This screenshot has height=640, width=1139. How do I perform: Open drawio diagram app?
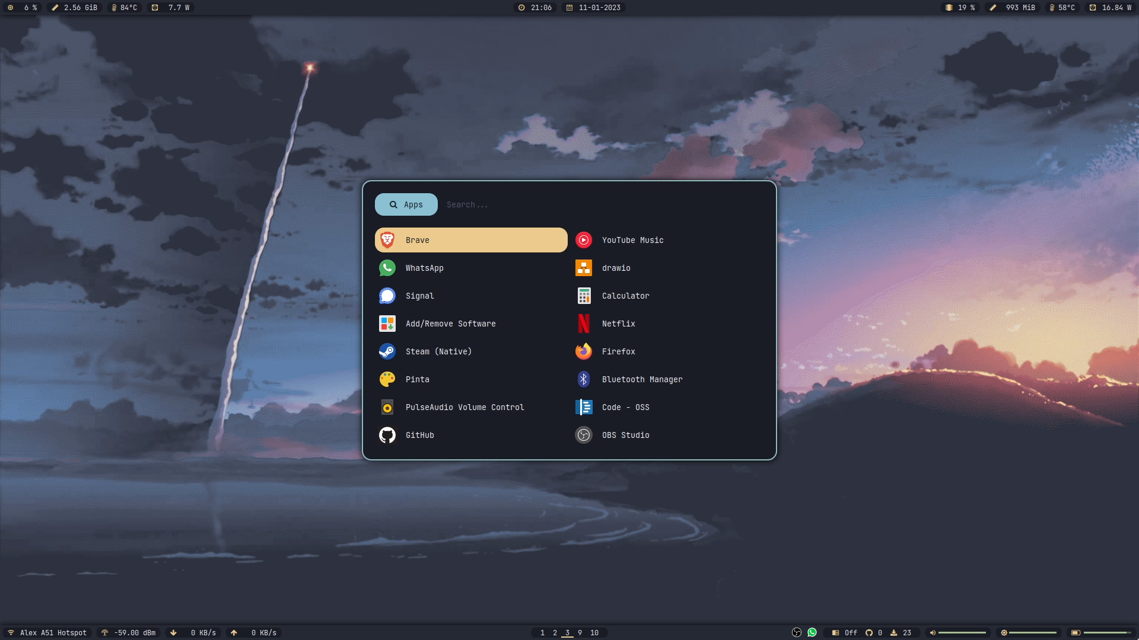pyautogui.click(x=616, y=268)
